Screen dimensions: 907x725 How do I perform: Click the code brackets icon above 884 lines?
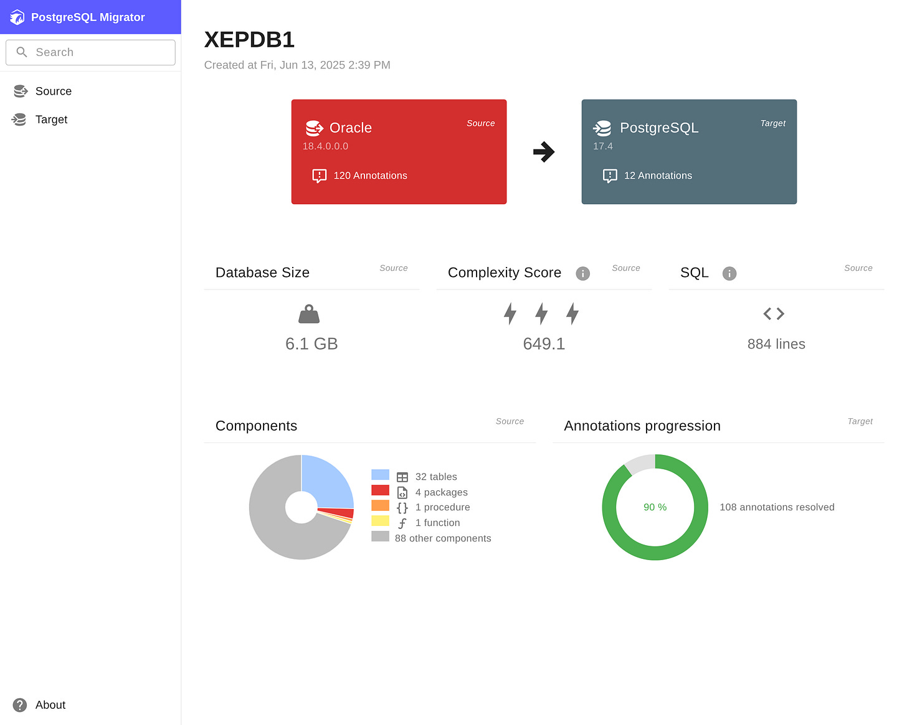[774, 314]
